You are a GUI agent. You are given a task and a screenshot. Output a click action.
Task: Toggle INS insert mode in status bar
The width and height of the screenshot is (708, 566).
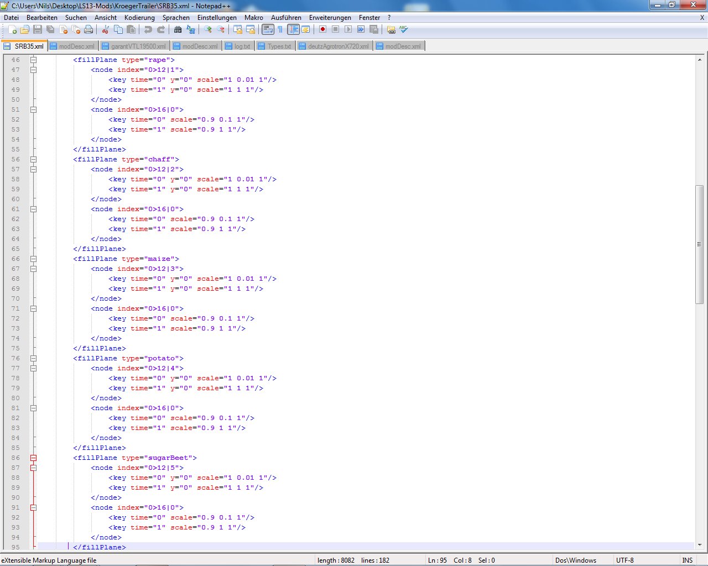pos(687,560)
